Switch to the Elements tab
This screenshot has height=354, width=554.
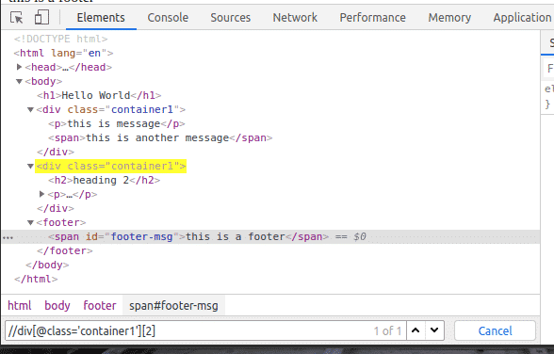(101, 18)
